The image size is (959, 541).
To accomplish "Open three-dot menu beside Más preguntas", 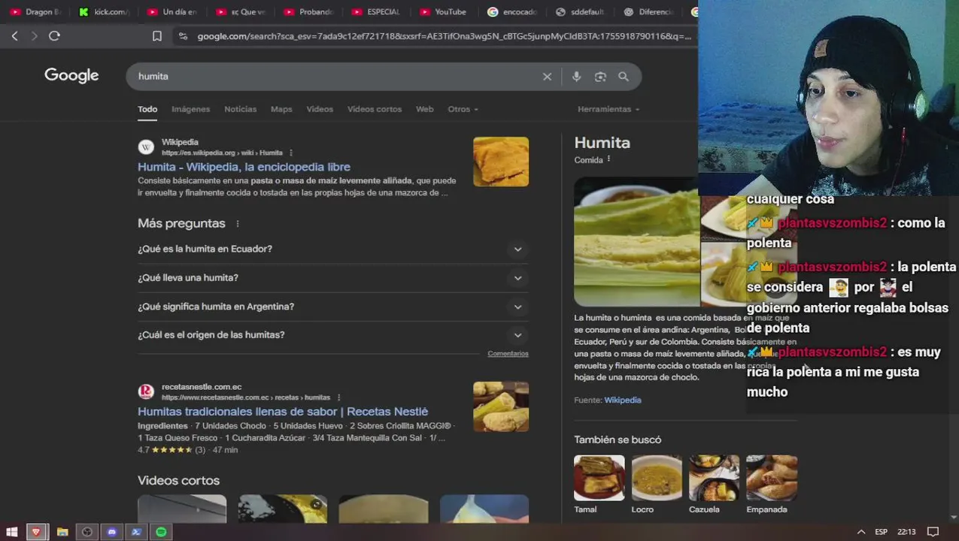I will pyautogui.click(x=238, y=223).
